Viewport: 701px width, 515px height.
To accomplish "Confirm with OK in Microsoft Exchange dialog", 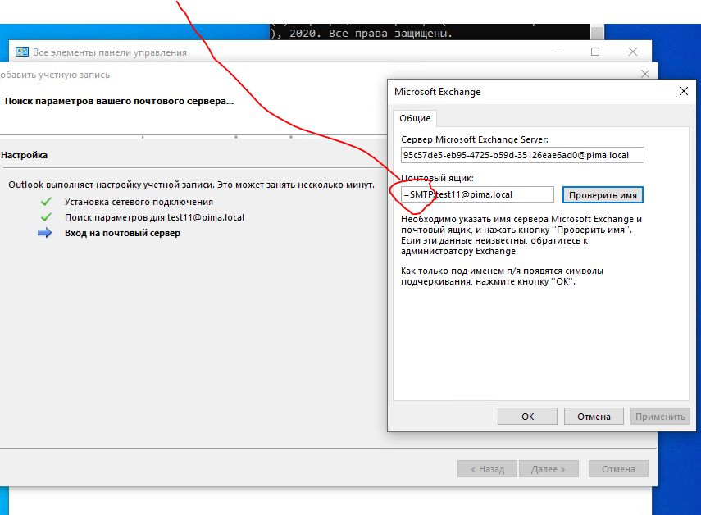I will (x=527, y=417).
